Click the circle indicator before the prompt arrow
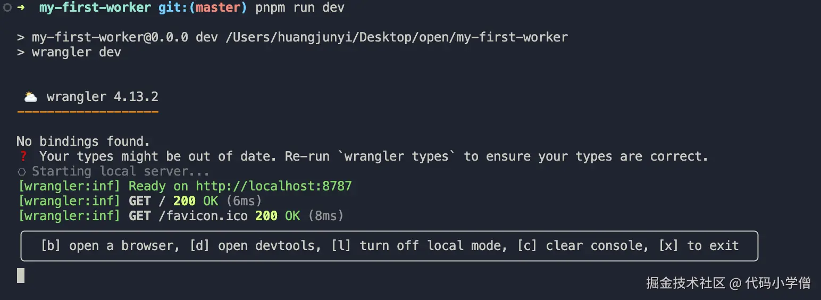The image size is (821, 300). coord(7,7)
